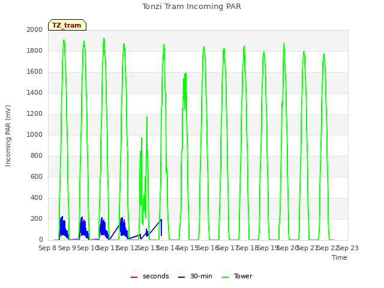Click the 200 y-axis tick label
Screen dimensions: 384x288
point(37,218)
